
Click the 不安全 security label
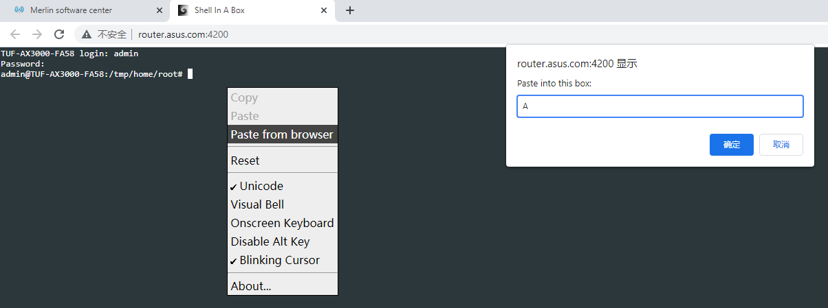tap(112, 34)
